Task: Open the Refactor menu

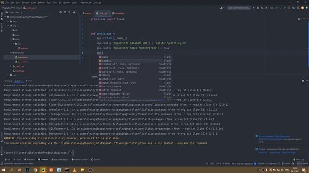Action: pyautogui.click(x=41, y=3)
